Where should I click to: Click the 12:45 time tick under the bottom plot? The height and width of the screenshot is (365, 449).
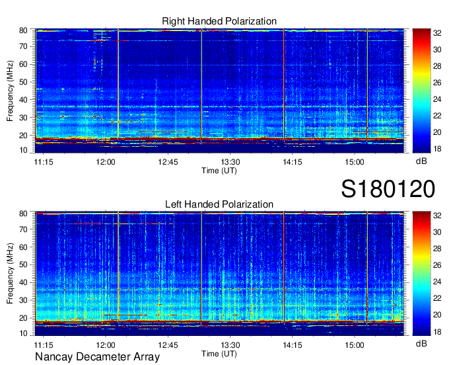168,345
